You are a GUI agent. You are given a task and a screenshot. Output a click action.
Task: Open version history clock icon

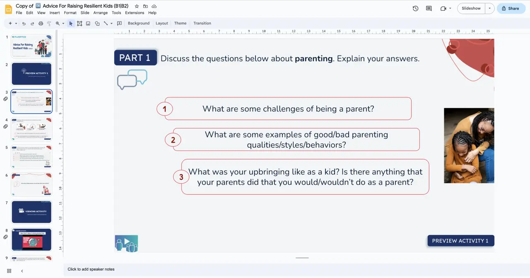point(415,8)
